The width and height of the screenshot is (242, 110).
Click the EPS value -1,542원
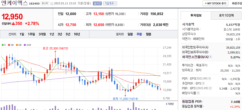pos(235,79)
